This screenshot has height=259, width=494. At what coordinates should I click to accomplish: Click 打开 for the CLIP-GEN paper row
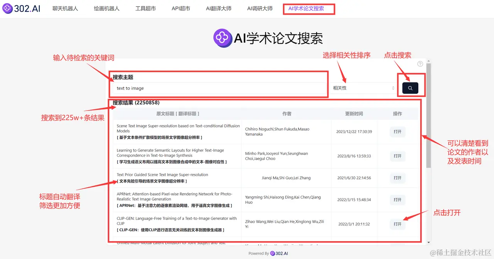coord(398,224)
